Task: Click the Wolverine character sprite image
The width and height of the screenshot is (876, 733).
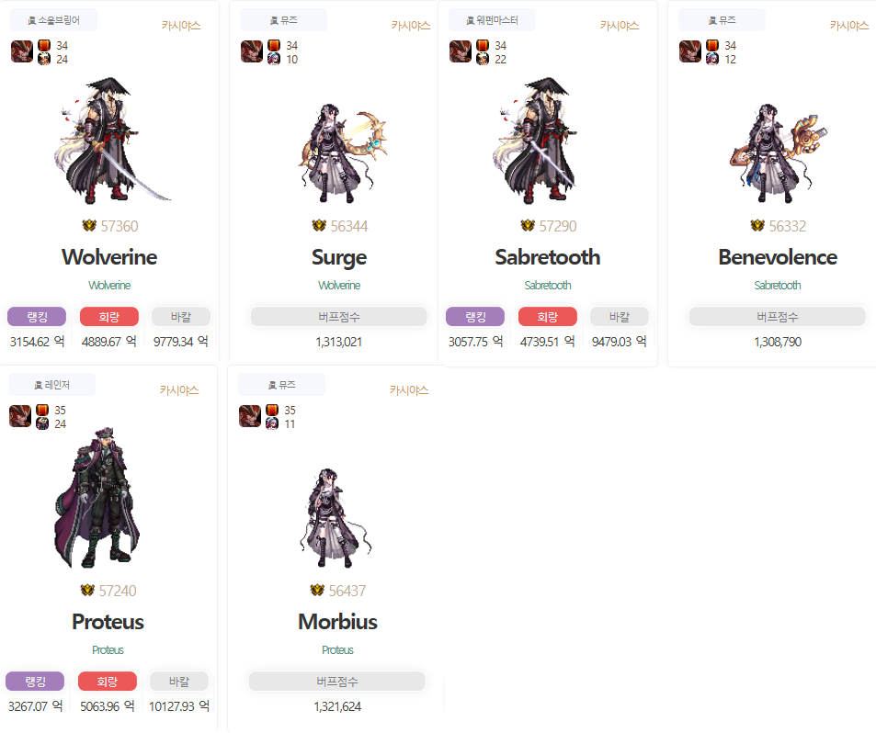Action: [x=109, y=141]
